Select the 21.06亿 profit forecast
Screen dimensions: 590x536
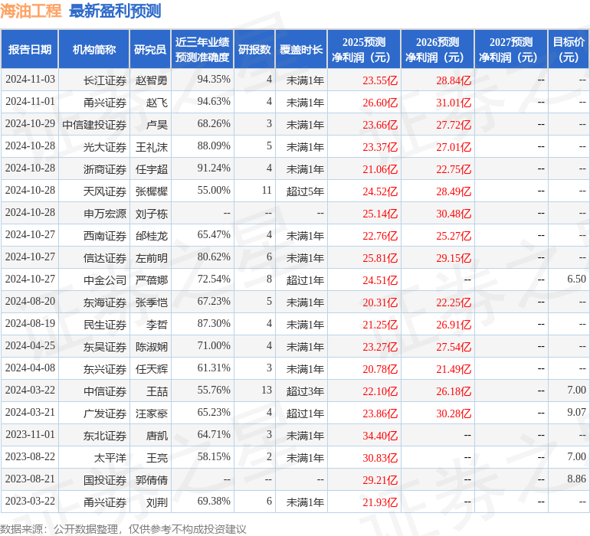pyautogui.click(x=380, y=169)
